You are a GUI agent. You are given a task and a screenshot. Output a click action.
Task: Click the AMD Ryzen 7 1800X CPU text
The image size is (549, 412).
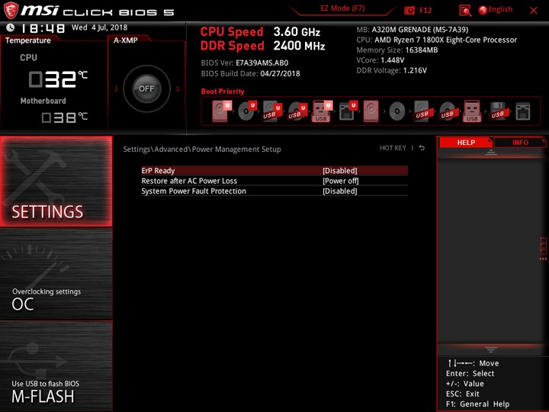[x=437, y=40]
